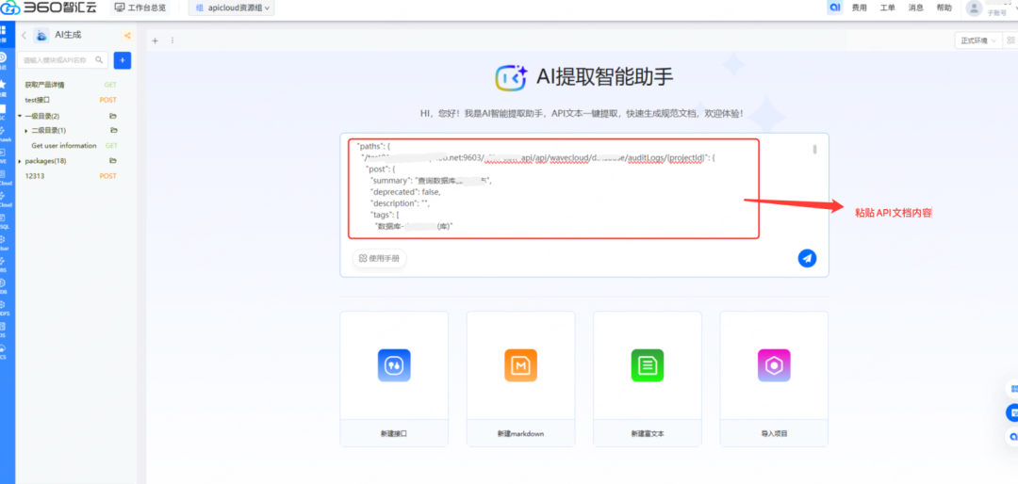
Task: Open the 消息 menu
Action: (916, 8)
